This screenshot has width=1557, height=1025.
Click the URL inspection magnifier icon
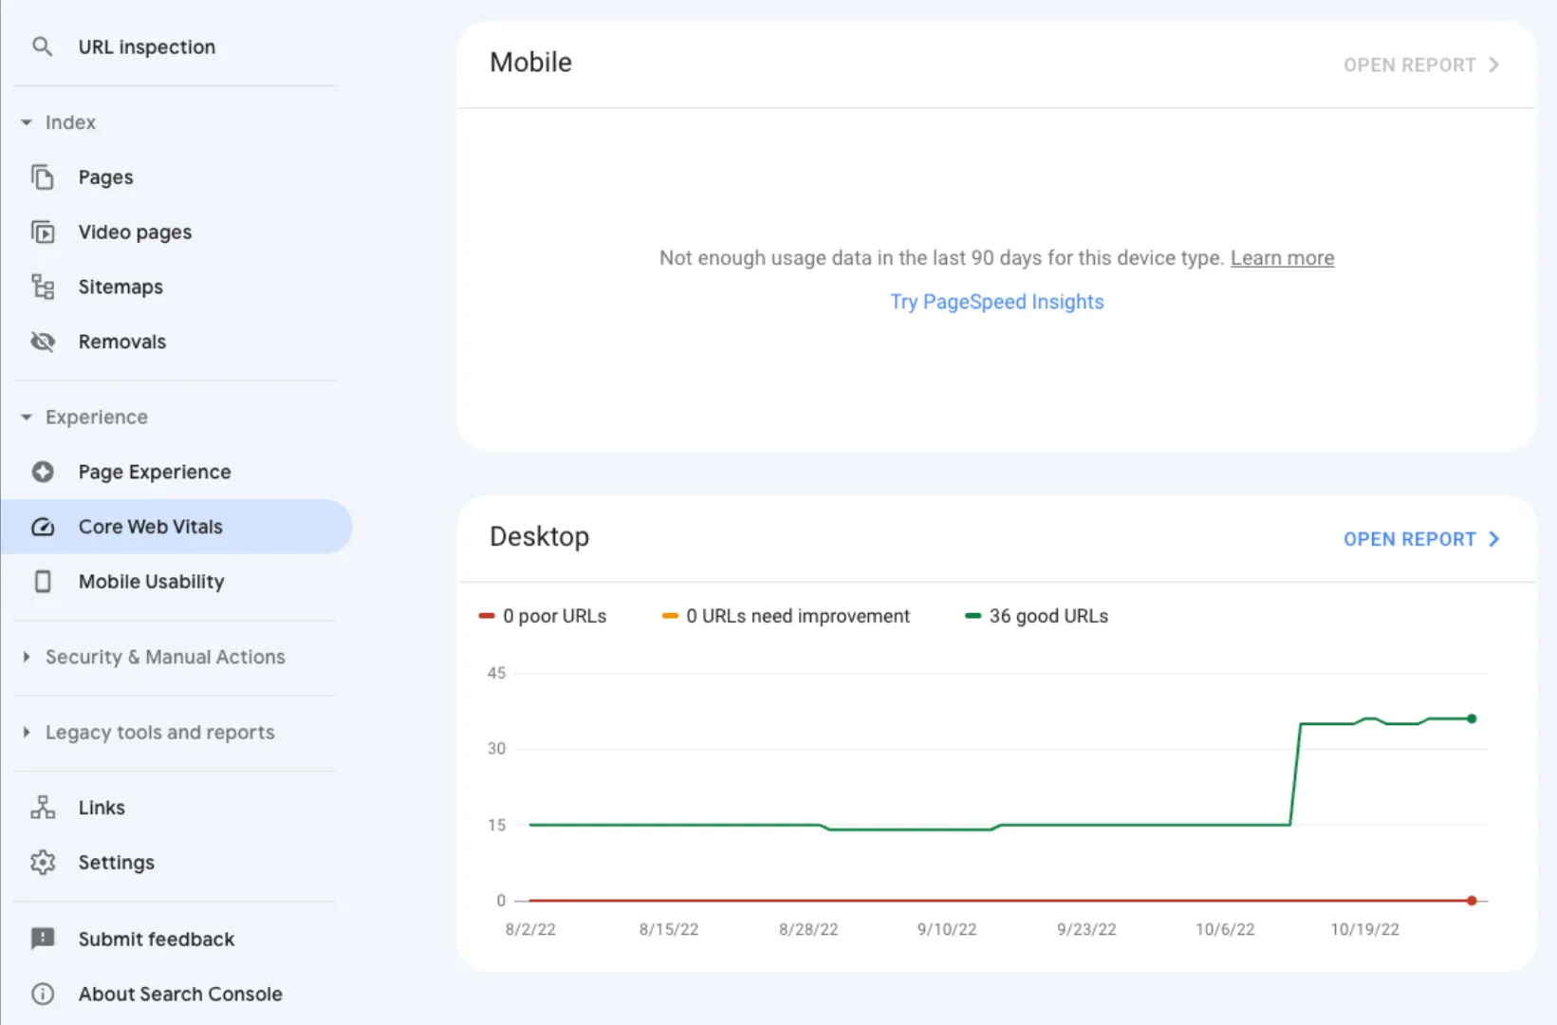pyautogui.click(x=42, y=47)
